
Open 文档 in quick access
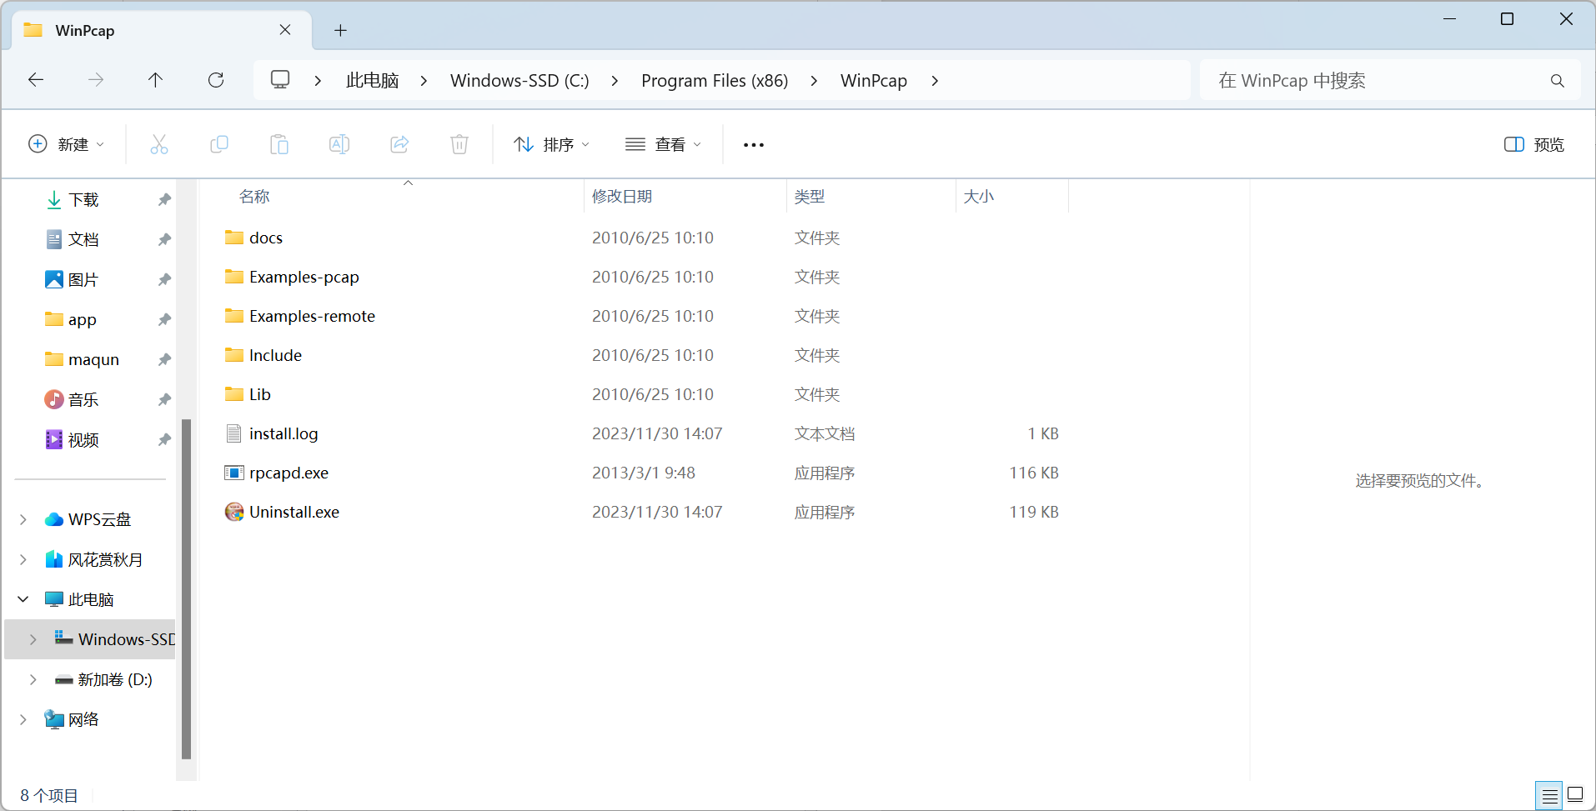point(83,239)
